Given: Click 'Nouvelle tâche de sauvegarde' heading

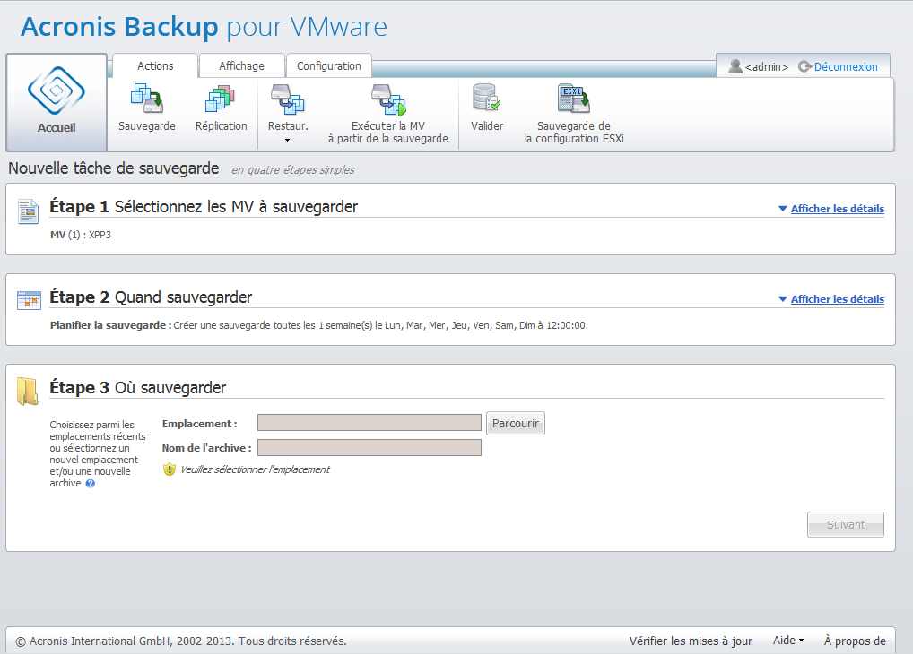Looking at the screenshot, I should pyautogui.click(x=114, y=168).
